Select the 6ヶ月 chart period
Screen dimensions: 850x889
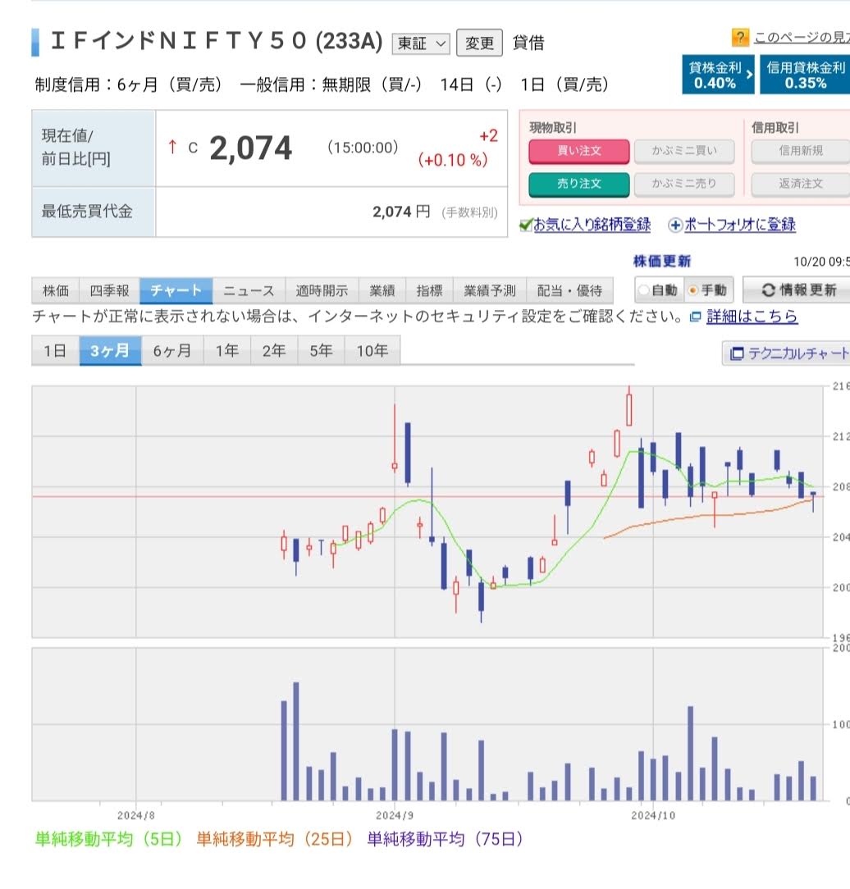click(x=172, y=351)
